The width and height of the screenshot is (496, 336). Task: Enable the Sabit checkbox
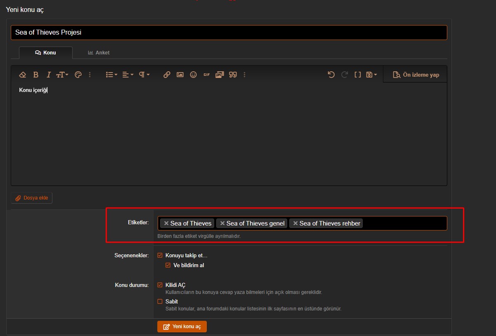coord(160,301)
